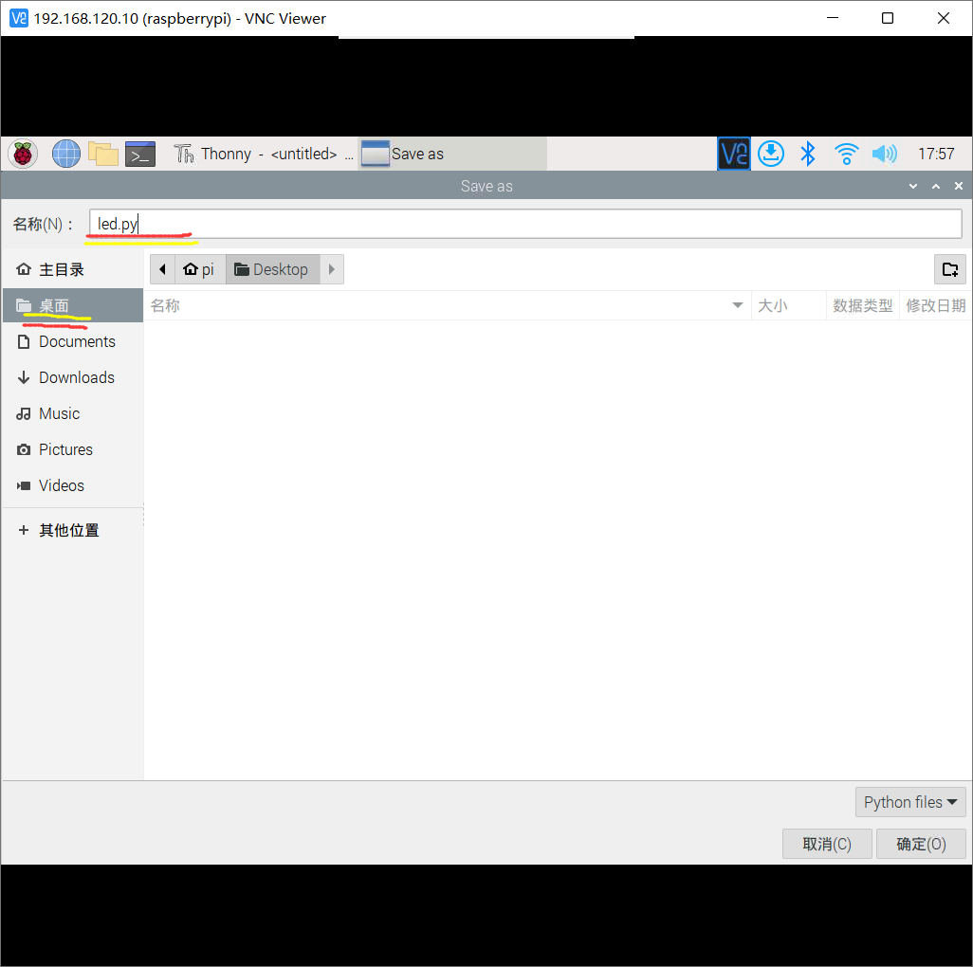Sort by 数据类型 type column

coord(863,306)
